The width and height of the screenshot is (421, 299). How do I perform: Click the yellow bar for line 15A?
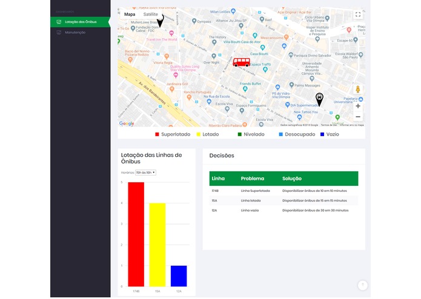coord(157,245)
